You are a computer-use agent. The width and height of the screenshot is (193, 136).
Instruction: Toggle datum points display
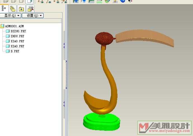[x=56, y=1]
